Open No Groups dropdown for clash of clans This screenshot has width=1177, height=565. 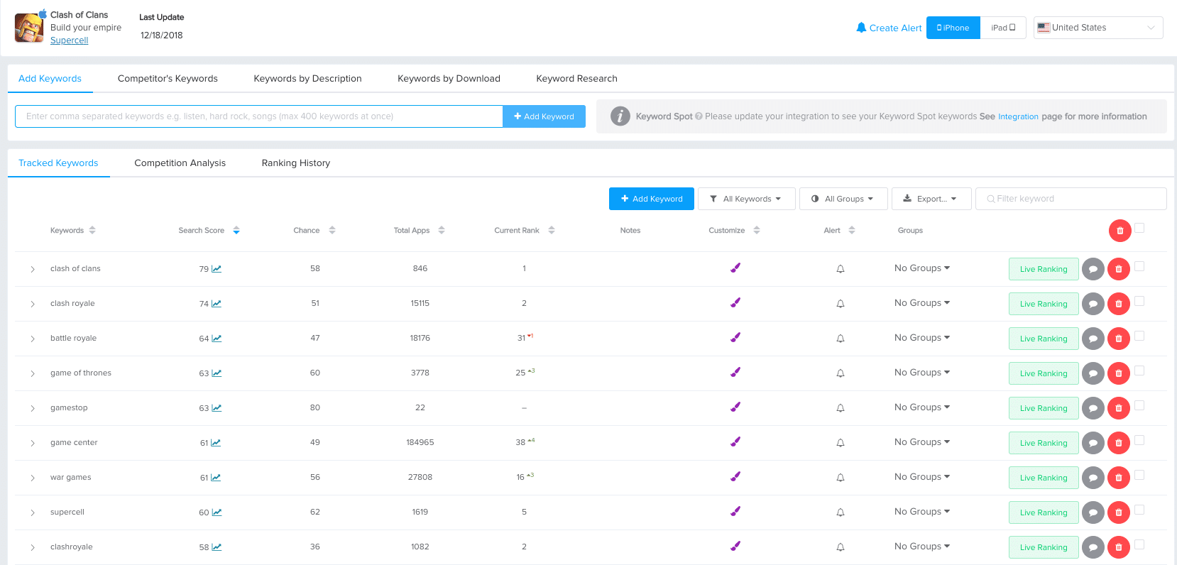[x=922, y=268]
